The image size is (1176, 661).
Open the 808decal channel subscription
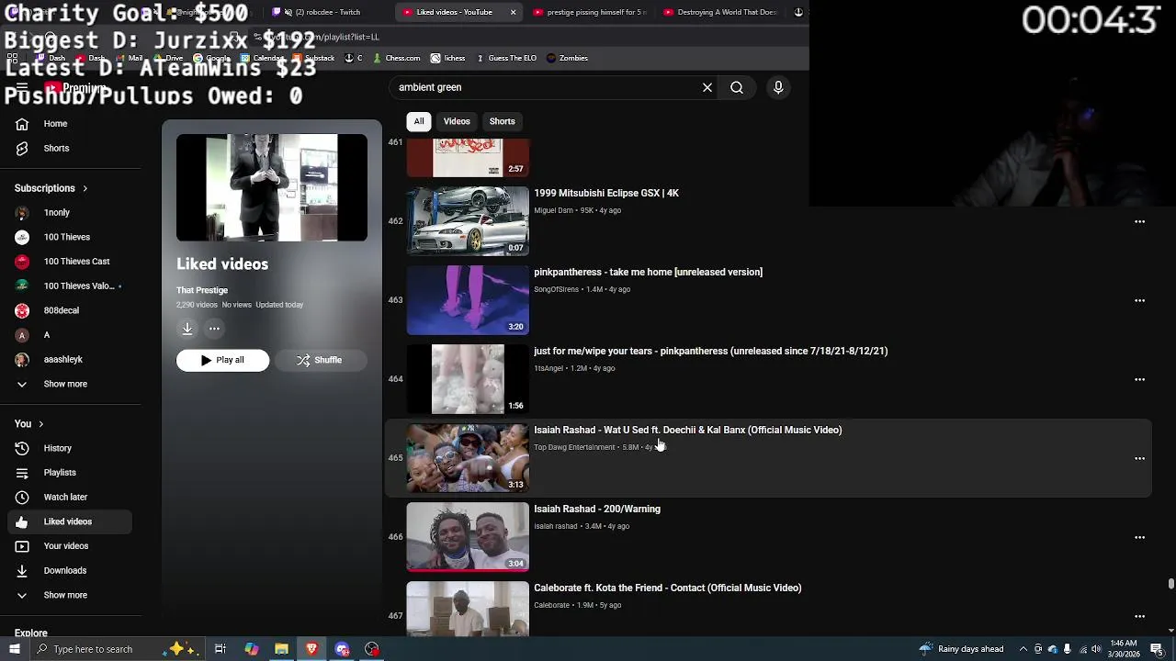(x=70, y=310)
